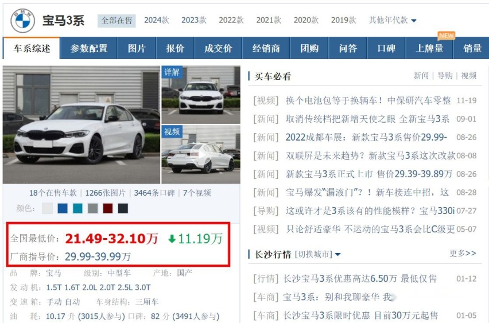Viewport: 489px width, 323px height.
Task: Filter by 2020款 models
Action: pos(306,20)
